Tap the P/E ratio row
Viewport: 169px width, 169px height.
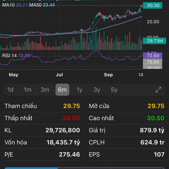click(x=42, y=155)
